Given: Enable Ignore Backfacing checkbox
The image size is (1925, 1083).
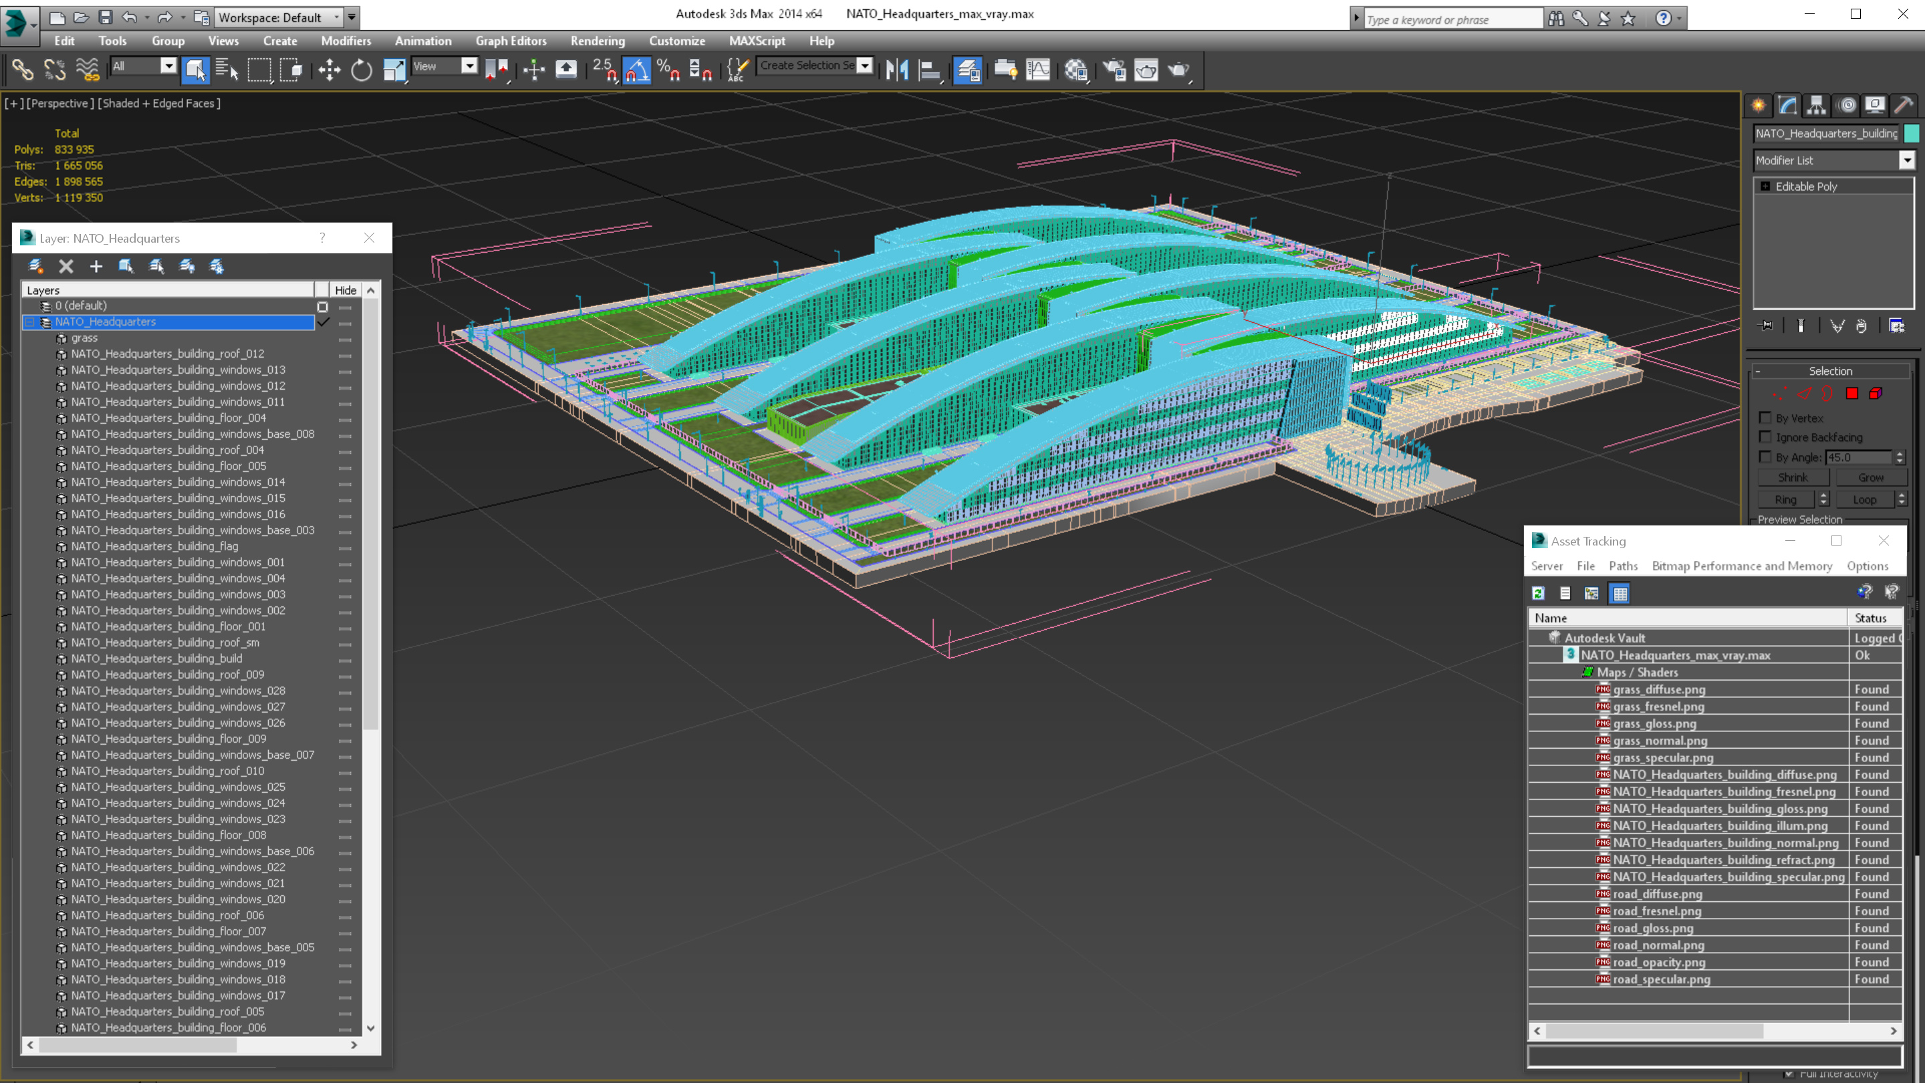Looking at the screenshot, I should pos(1765,437).
